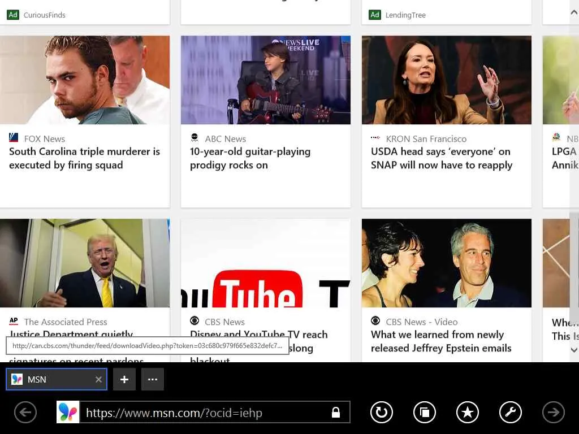Open the LPGA Annika story headline
579x434 pixels.
(x=565, y=158)
